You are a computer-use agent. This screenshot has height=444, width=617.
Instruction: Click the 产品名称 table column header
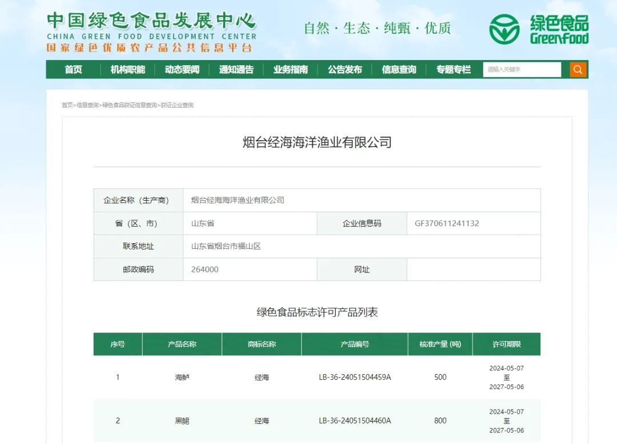(x=182, y=344)
